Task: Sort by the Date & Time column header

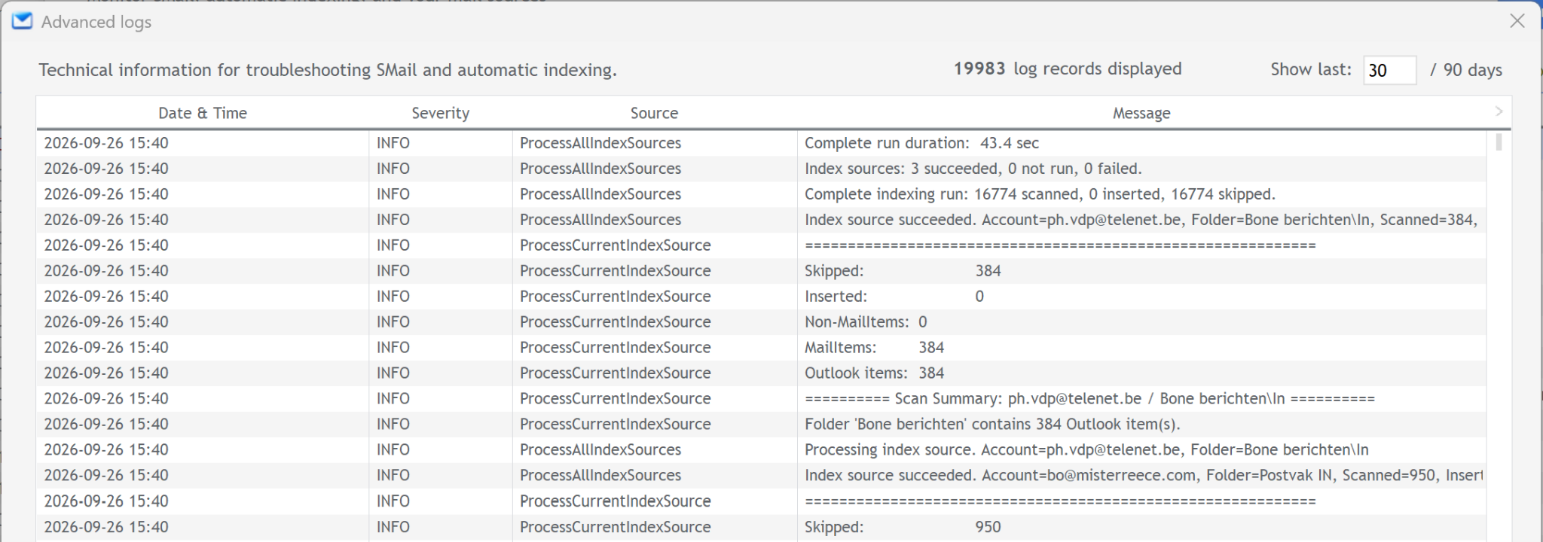Action: [203, 113]
